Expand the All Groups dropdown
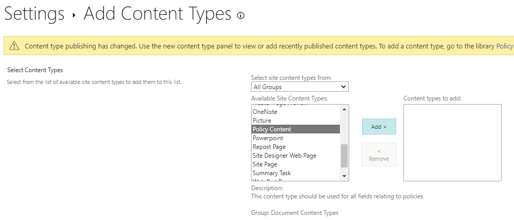Viewport: 514px width, 220px height. coord(300,87)
